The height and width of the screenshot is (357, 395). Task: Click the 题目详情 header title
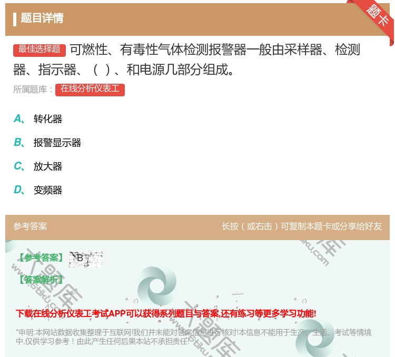pos(42,18)
